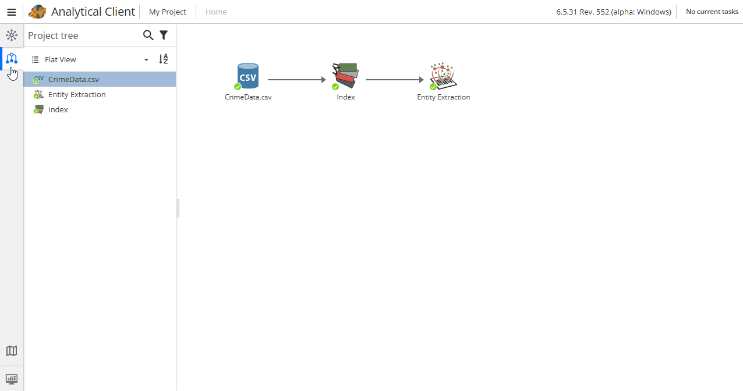
Task: Open the hamburger menu at top left
Action: point(12,12)
